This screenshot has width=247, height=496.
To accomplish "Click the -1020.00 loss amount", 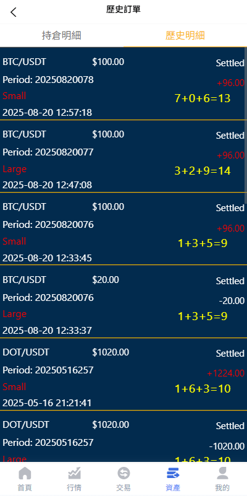I will click(x=227, y=446).
